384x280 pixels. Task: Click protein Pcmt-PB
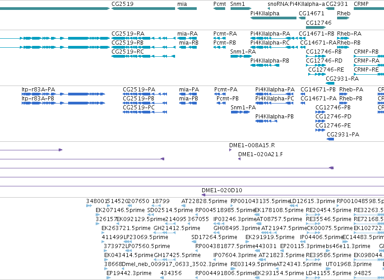pyautogui.click(x=221, y=103)
